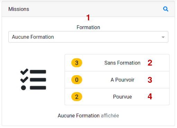Click the yellow badge showing 0

77,80
